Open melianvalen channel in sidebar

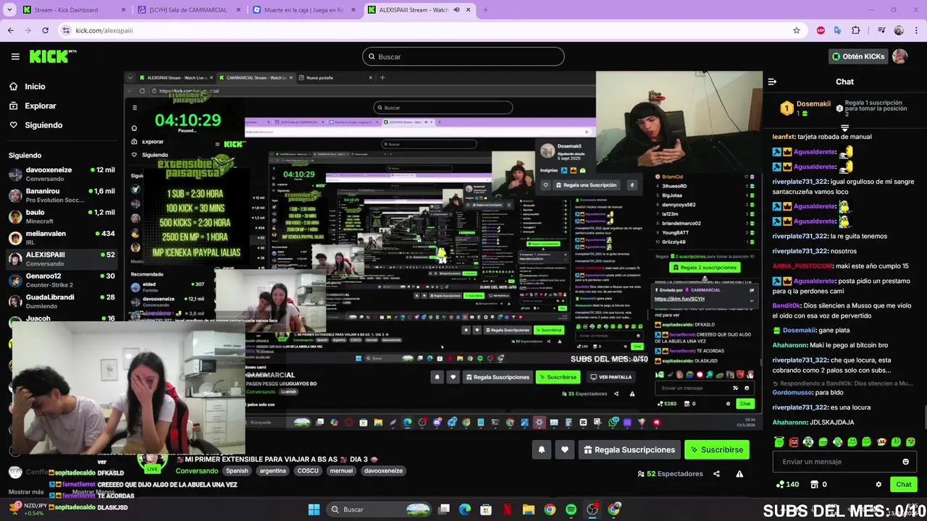[62, 237]
